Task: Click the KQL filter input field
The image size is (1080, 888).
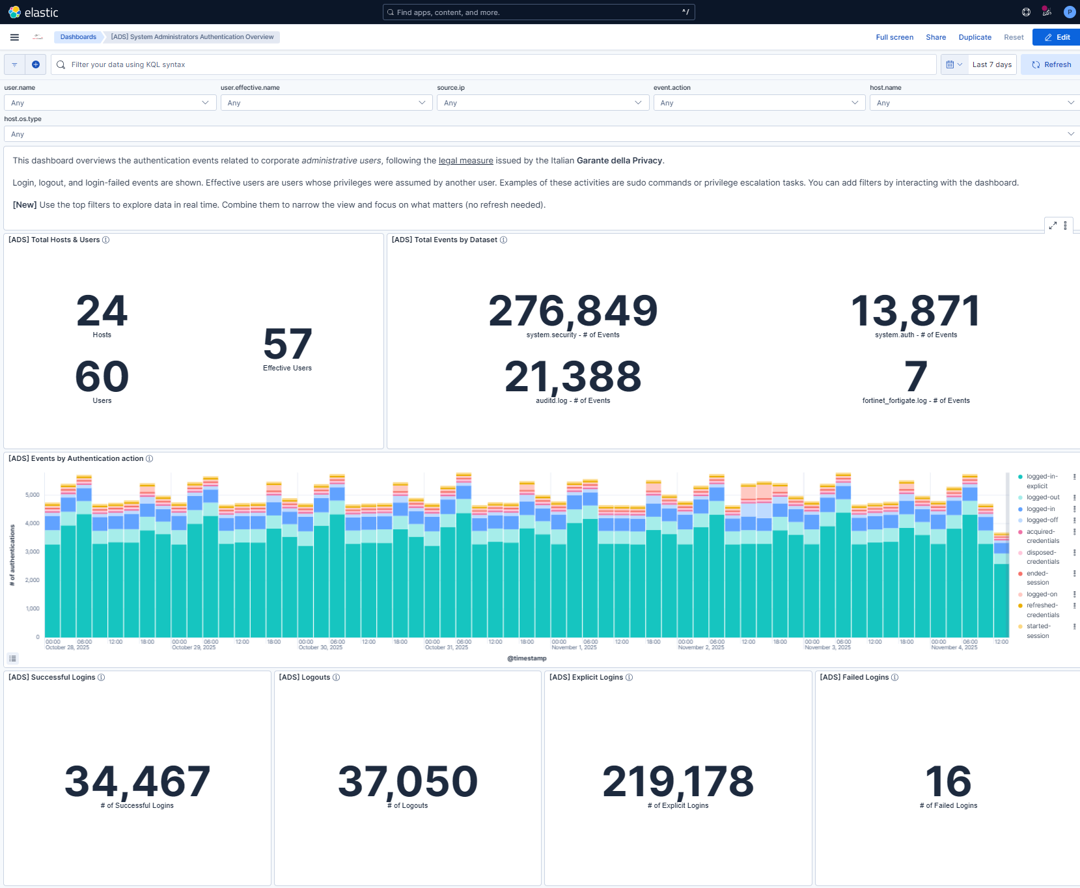Action: [260, 64]
